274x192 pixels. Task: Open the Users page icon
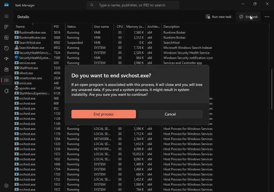click(6, 70)
